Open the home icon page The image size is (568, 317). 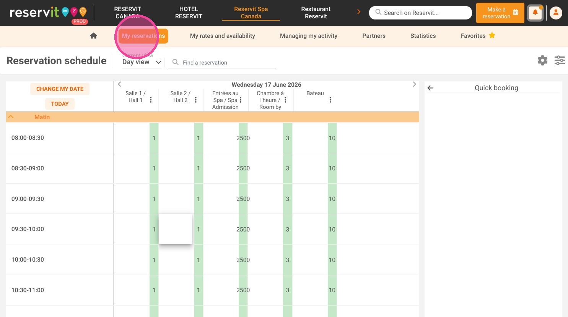[x=93, y=36]
